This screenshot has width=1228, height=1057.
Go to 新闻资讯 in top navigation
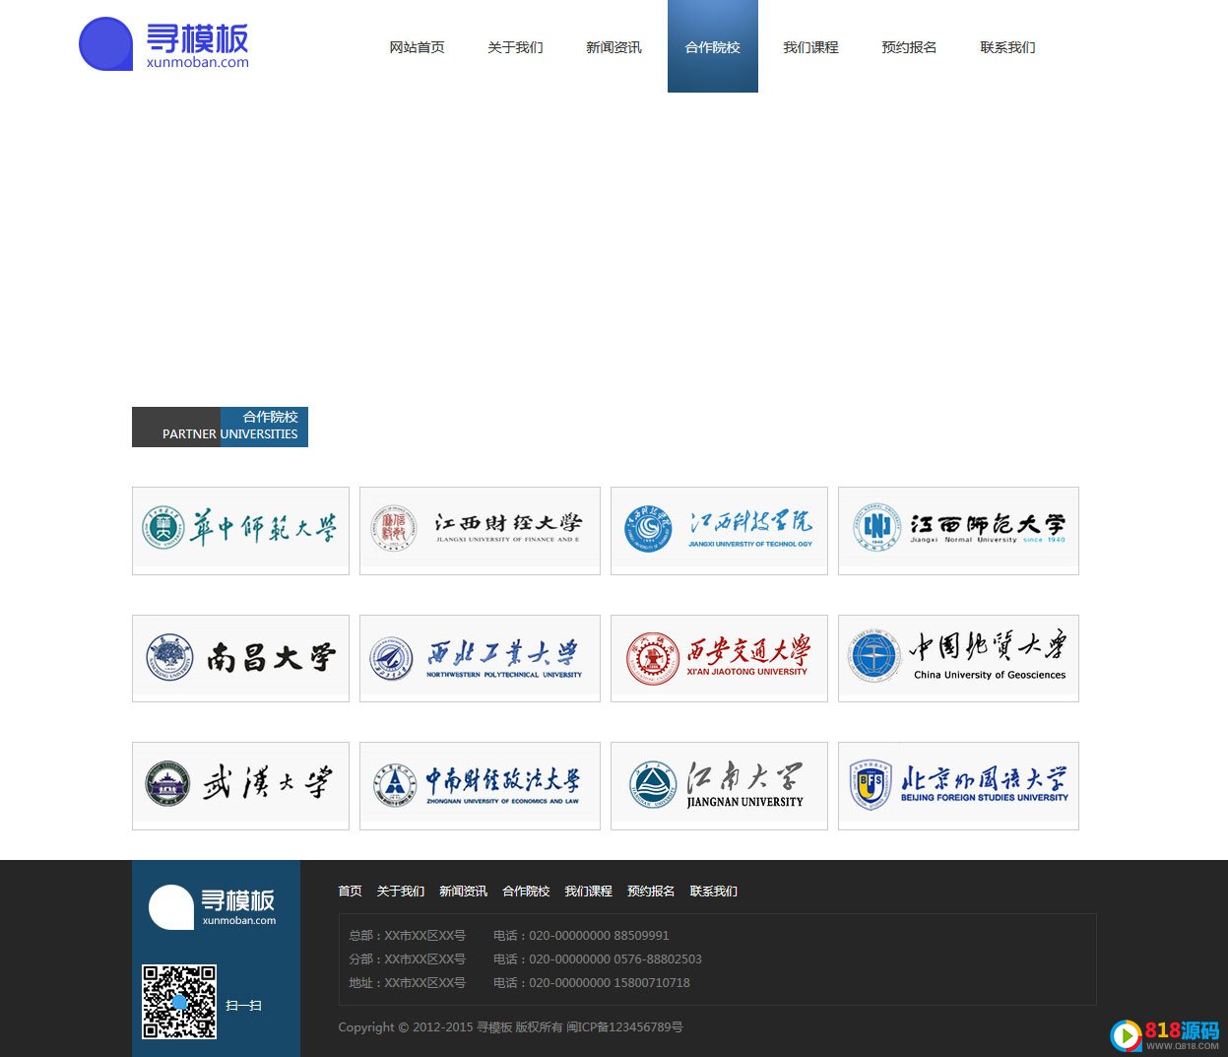tap(614, 47)
